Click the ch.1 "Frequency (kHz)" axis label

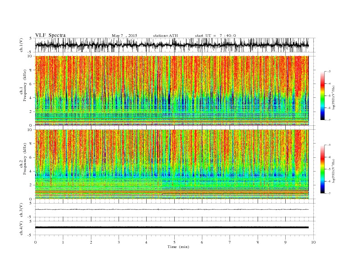coord(25,85)
